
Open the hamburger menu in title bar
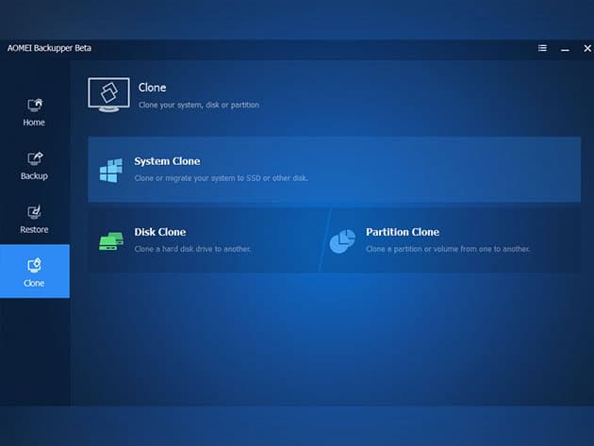[542, 48]
